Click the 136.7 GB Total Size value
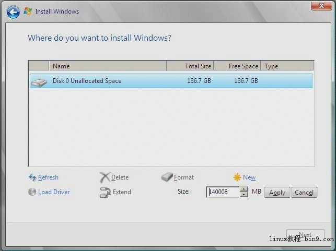This screenshot has height=251, width=336. tap(199, 81)
